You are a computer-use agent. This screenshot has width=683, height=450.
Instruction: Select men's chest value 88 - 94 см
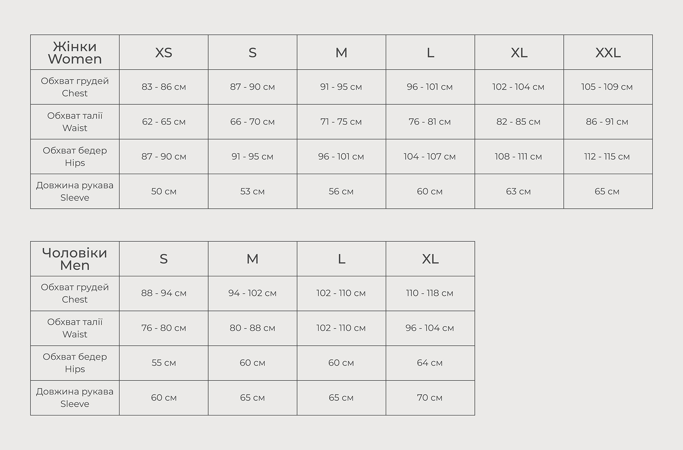pyautogui.click(x=164, y=293)
